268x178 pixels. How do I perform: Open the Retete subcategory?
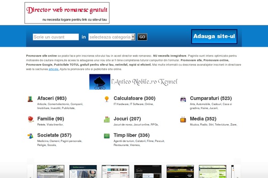(41, 125)
